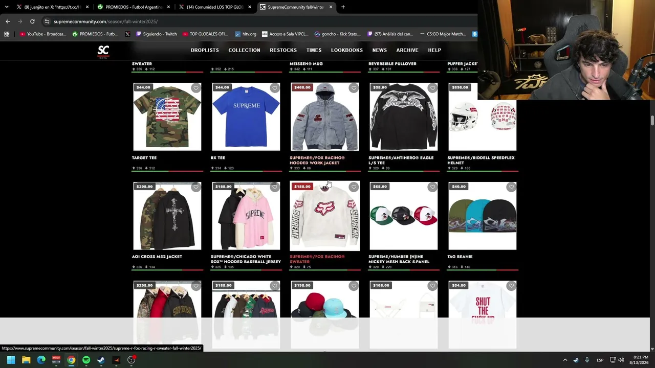Favorite the RX Tee with its heart icon
Viewport: 655px width, 368px height.
coord(275,88)
